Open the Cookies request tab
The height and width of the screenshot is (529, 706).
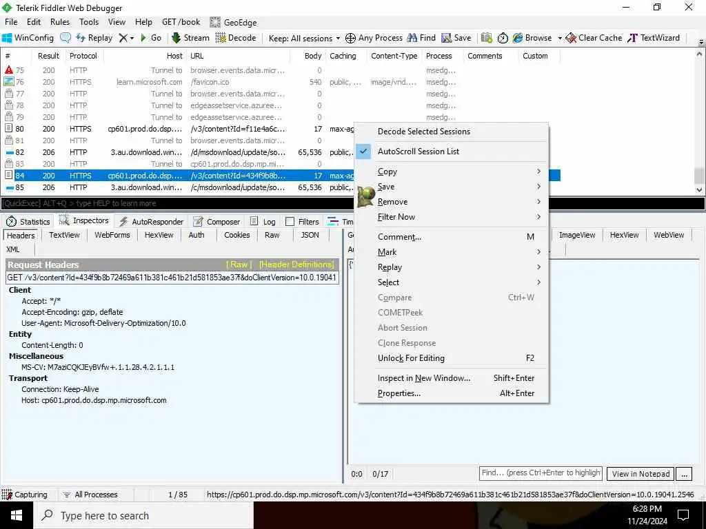pyautogui.click(x=237, y=235)
